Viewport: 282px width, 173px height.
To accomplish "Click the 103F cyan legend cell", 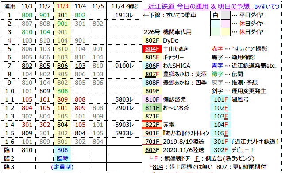I will pos(220,116).
